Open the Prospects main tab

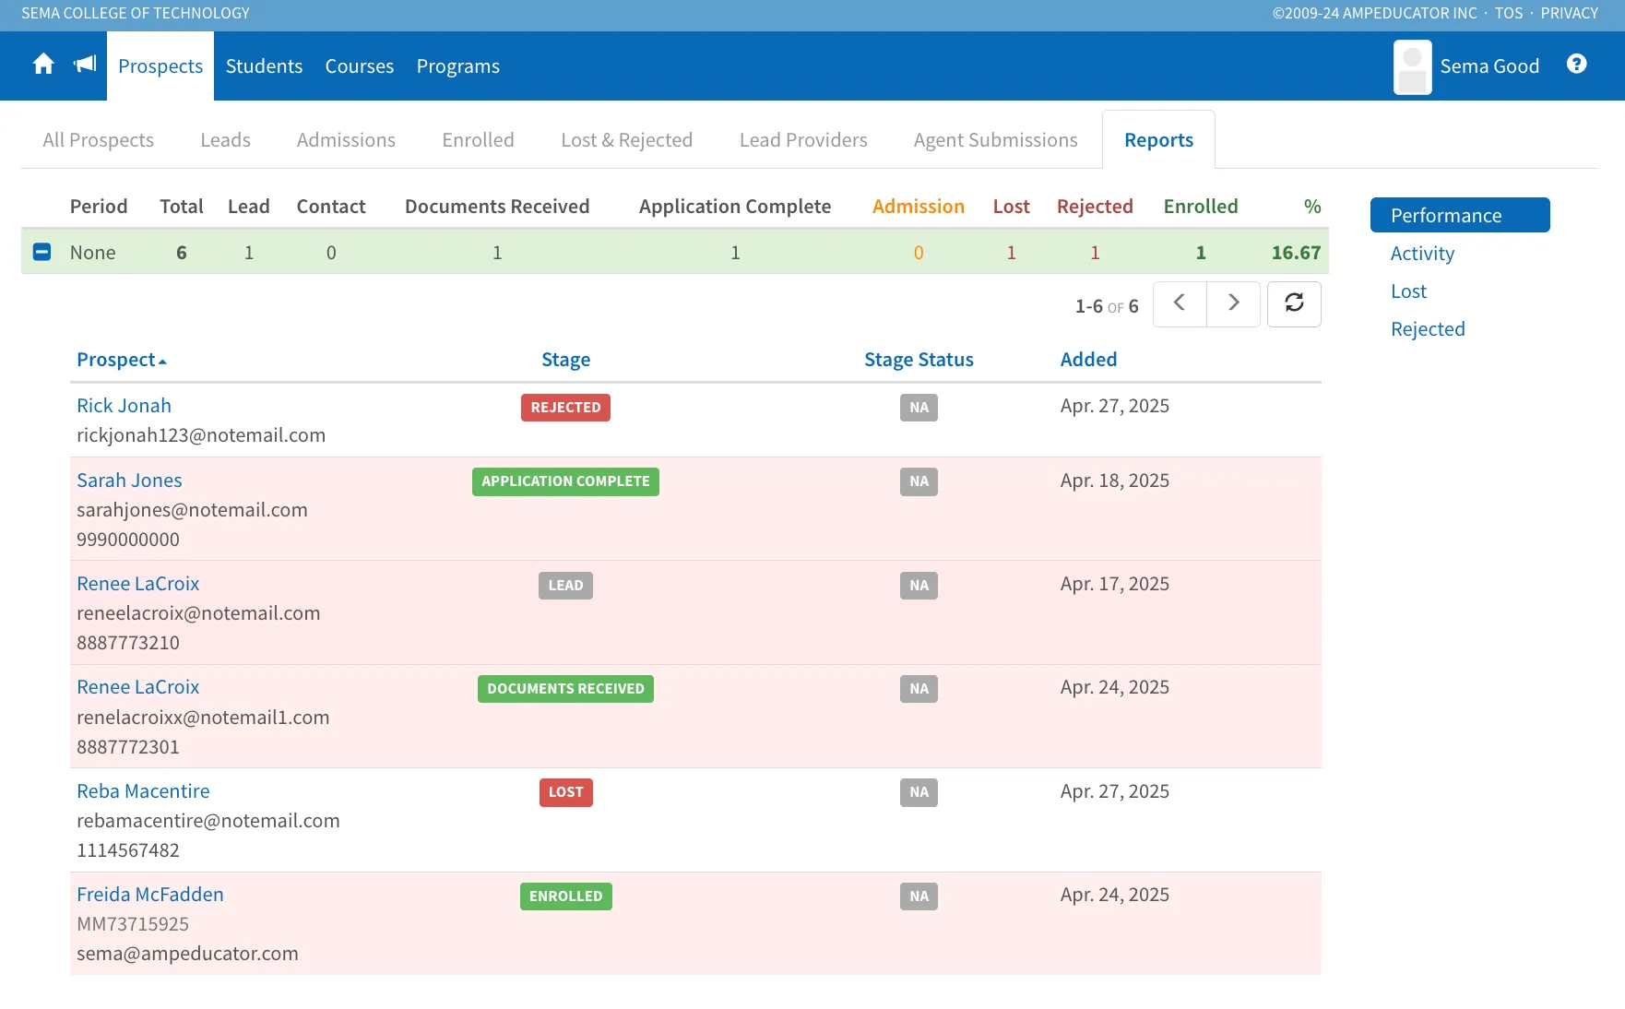click(160, 66)
